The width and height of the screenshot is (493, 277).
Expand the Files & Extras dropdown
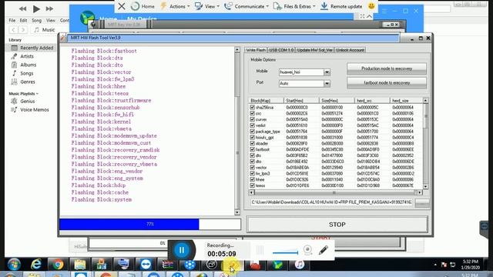(294, 6)
